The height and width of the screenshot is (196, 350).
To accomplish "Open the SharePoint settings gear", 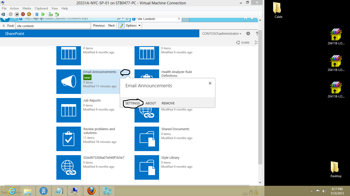I will pos(248,33).
